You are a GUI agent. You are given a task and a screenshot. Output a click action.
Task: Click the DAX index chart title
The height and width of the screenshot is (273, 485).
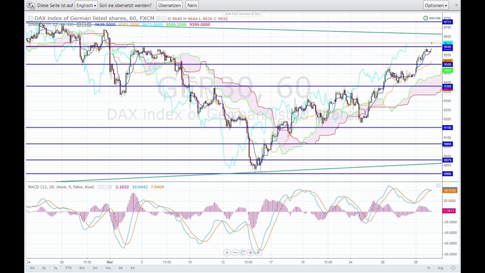(x=94, y=18)
